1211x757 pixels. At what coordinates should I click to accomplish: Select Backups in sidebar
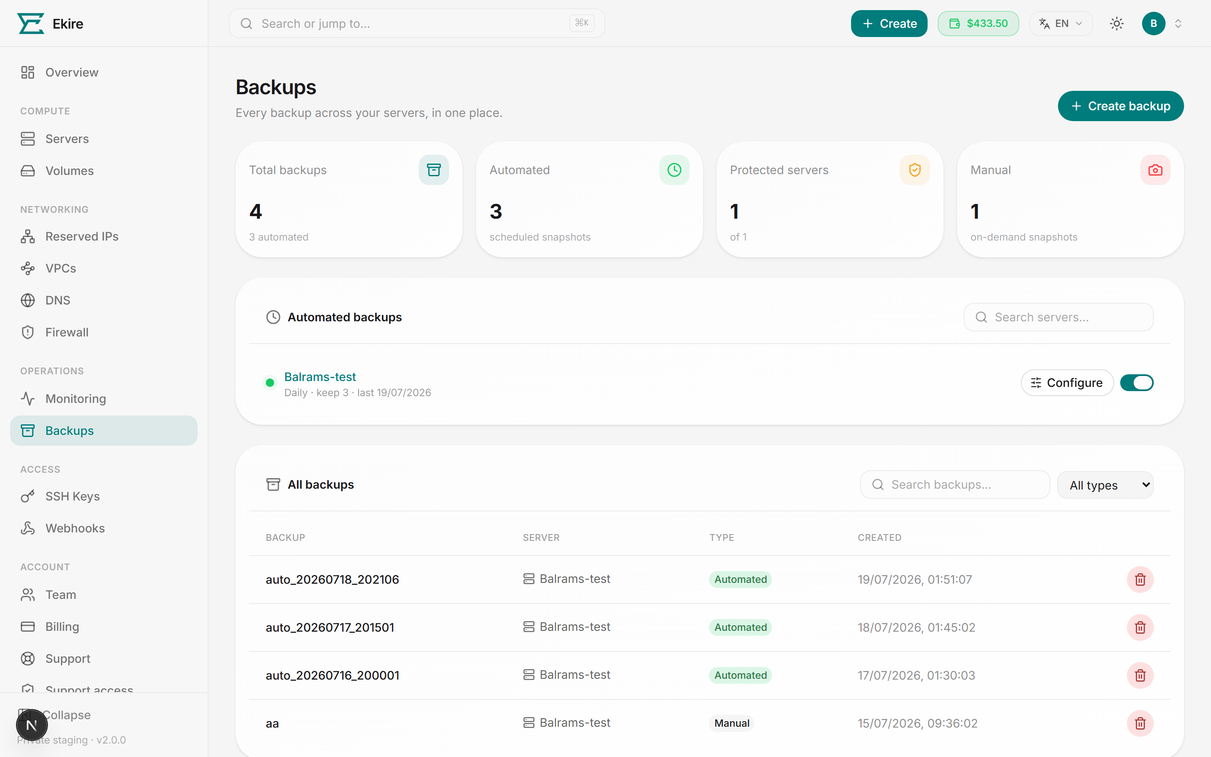point(103,431)
